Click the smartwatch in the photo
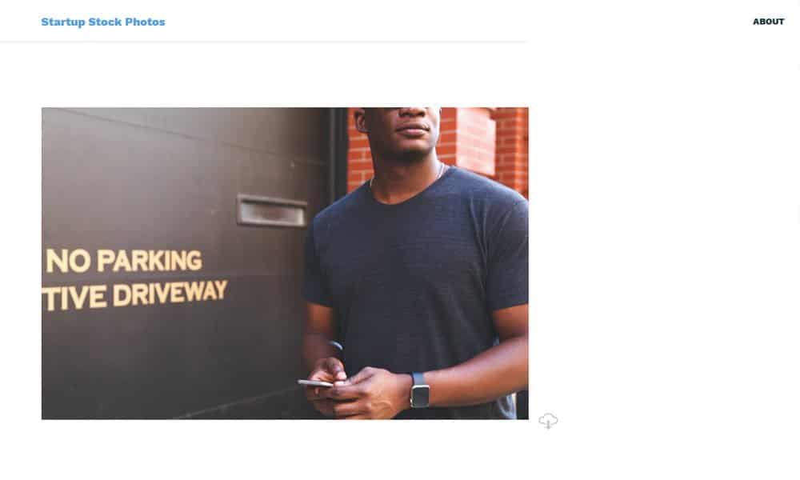The image size is (800, 480). [x=419, y=390]
